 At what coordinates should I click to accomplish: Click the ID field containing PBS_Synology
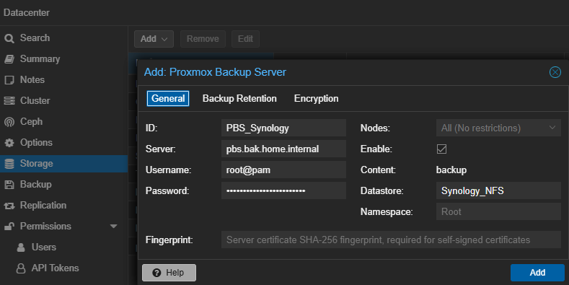(x=283, y=128)
